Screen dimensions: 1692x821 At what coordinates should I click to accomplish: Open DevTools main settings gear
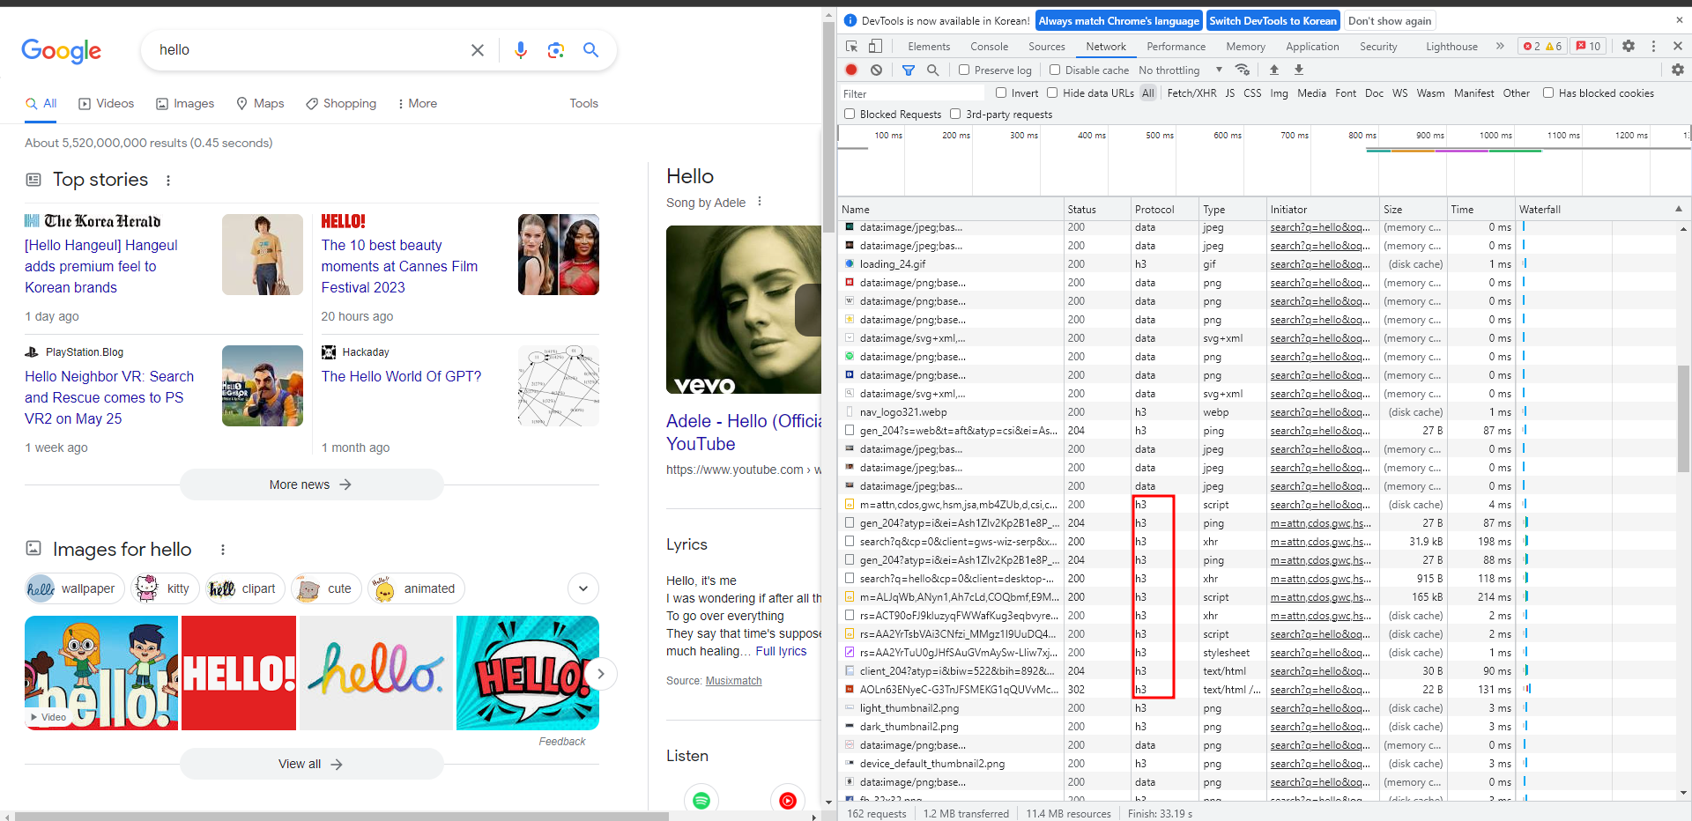1629,46
